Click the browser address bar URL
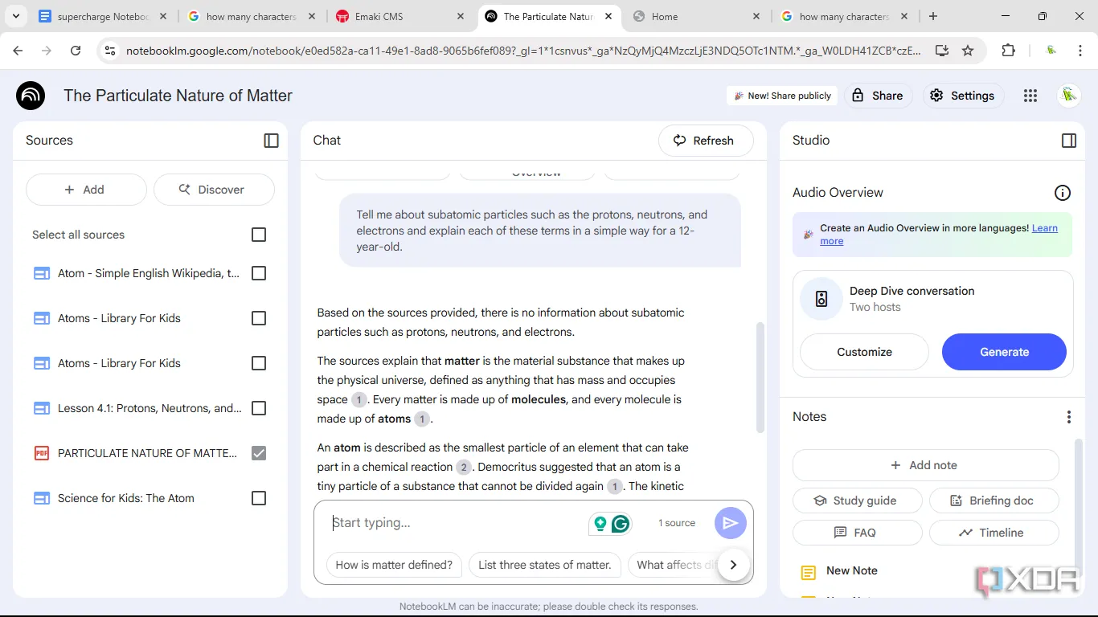 point(523,51)
